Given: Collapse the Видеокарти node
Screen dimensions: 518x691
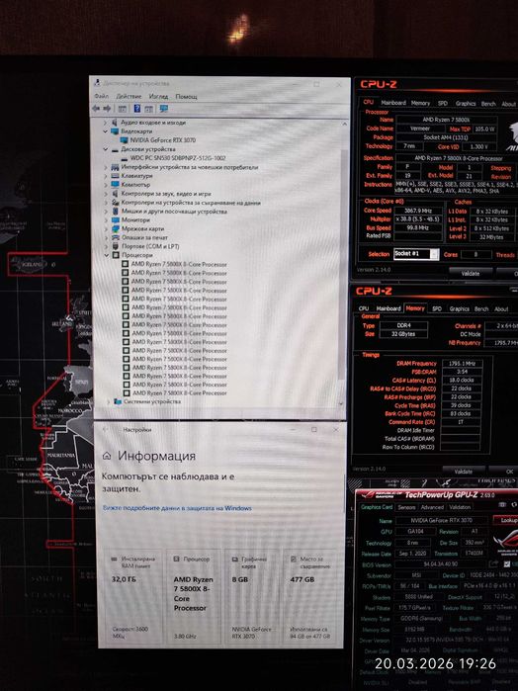Looking at the screenshot, I should 105,131.
